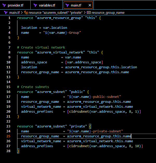Click "public" resource name on line 16
This screenshot has width=156, height=163.
point(77,92)
